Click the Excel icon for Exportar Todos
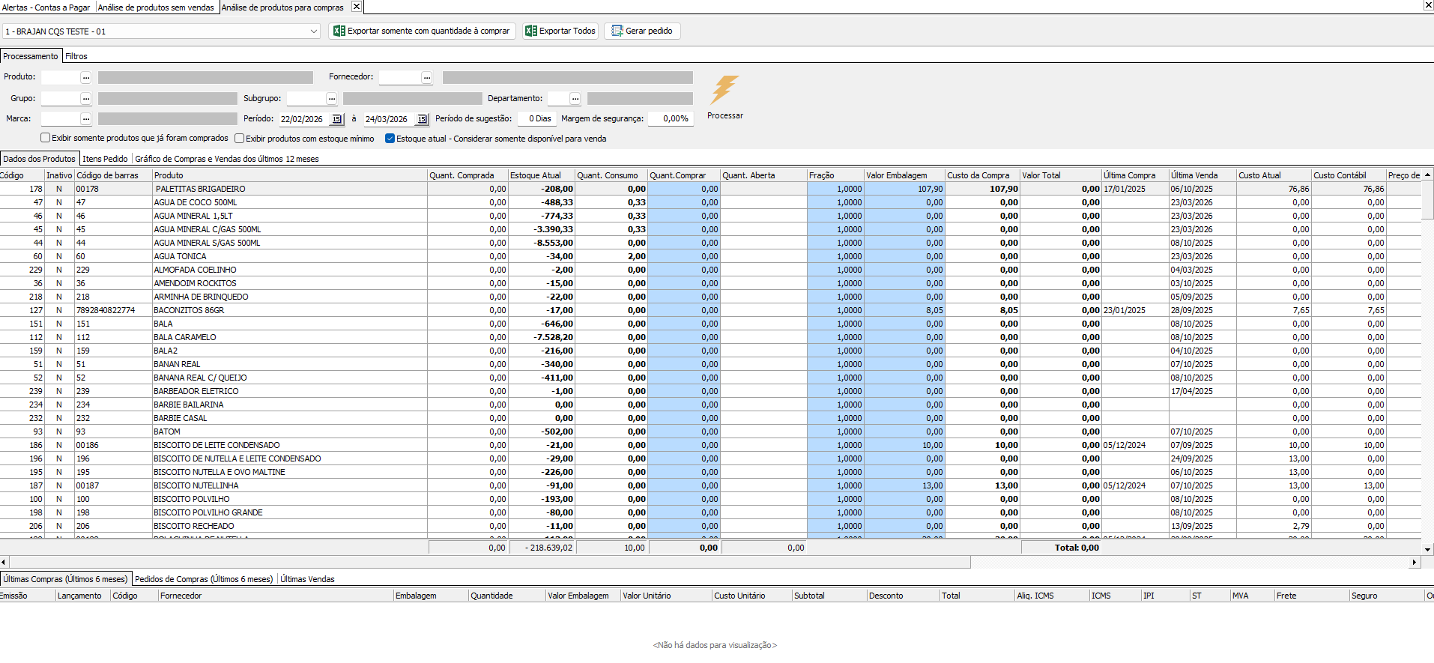1434x663 pixels. (x=531, y=31)
